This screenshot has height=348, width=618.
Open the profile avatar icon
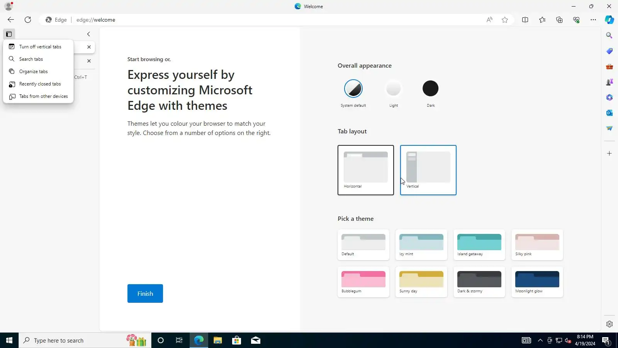pyautogui.click(x=8, y=6)
